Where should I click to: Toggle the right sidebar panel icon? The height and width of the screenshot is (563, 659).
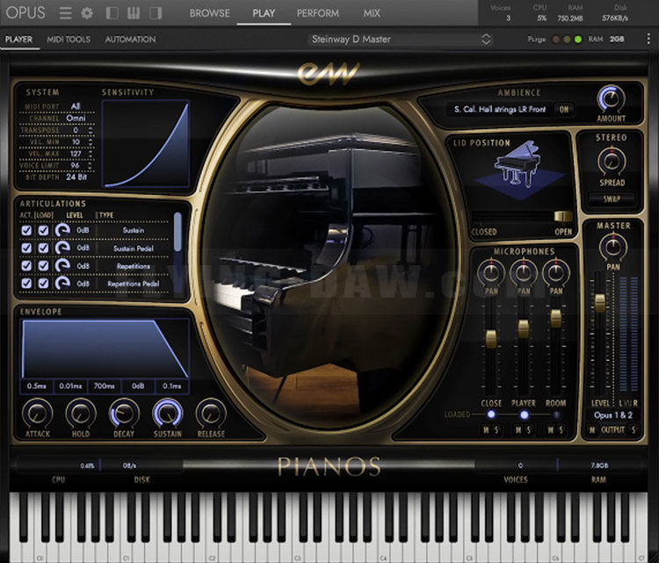[156, 13]
